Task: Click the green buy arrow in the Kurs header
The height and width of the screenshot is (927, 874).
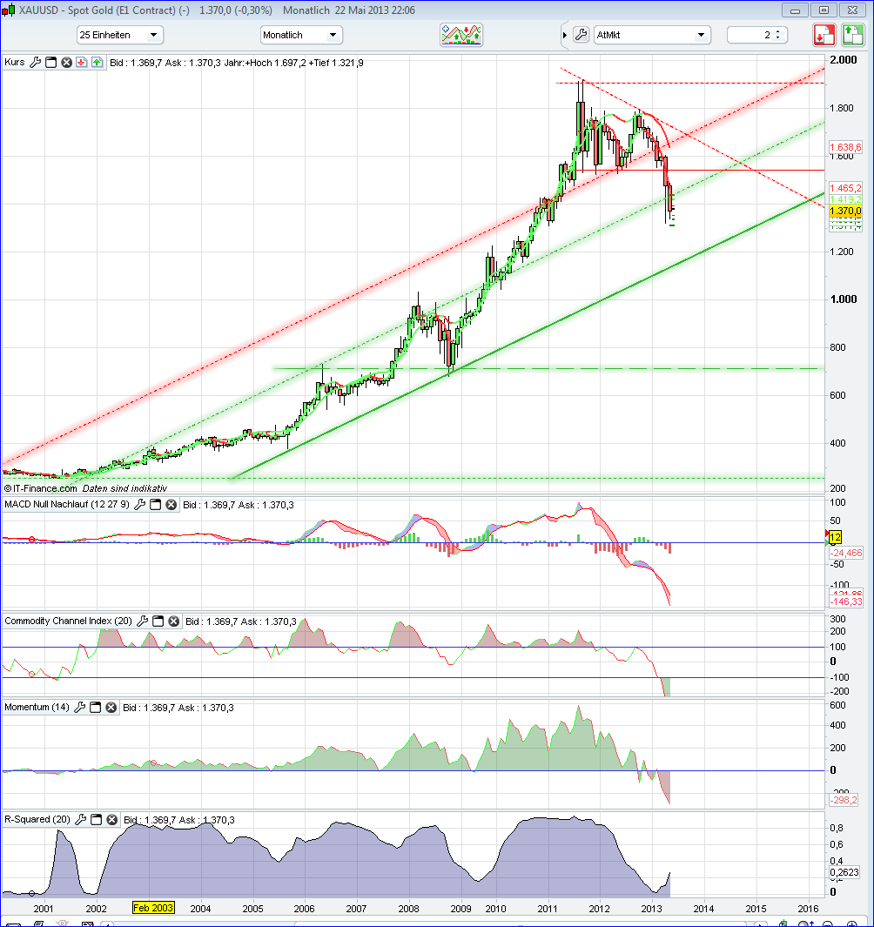Action: (x=97, y=62)
